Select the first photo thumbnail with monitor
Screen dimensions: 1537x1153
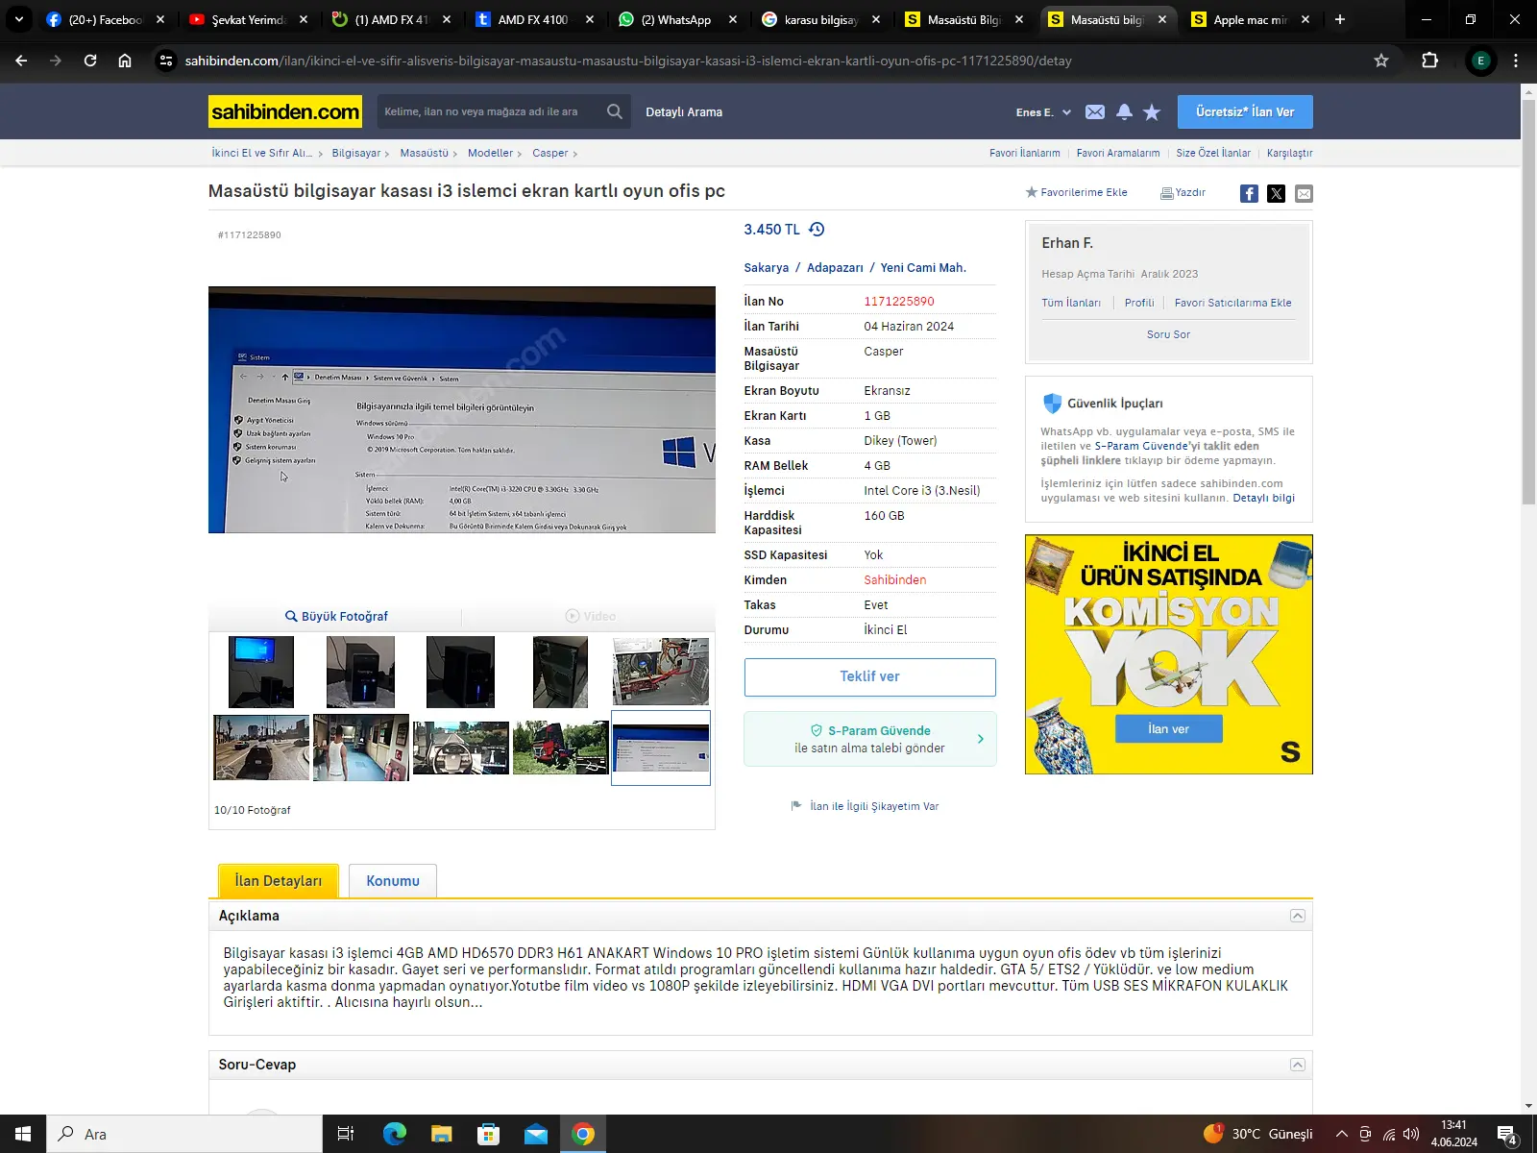(261, 672)
